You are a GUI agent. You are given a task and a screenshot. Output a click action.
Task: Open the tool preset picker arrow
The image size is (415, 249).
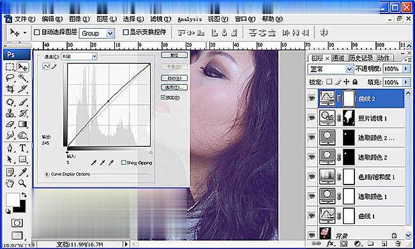[x=25, y=33]
